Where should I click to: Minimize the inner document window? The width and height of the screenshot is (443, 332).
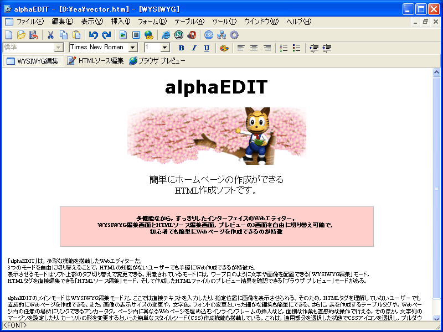(415, 22)
